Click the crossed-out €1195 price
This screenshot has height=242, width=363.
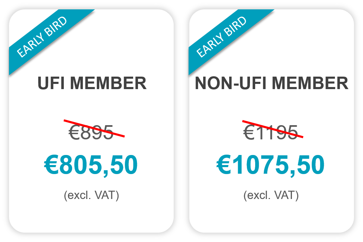[x=270, y=132]
